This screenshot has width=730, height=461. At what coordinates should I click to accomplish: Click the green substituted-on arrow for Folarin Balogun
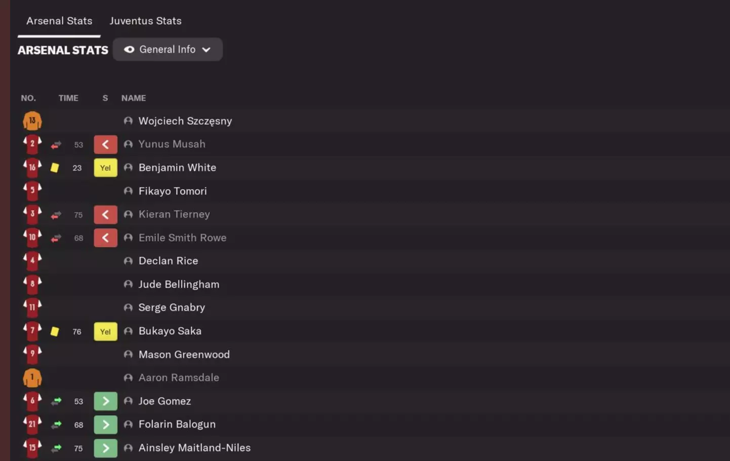pos(105,425)
